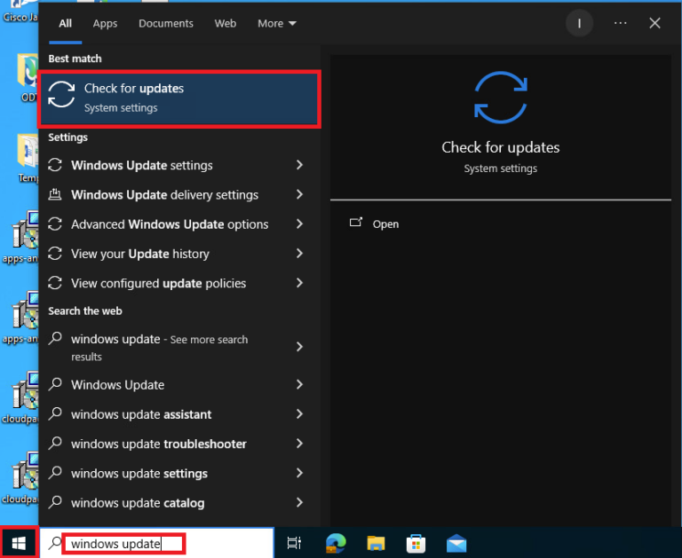Click the Windows Start button
This screenshot has height=558, width=682.
pos(20,543)
